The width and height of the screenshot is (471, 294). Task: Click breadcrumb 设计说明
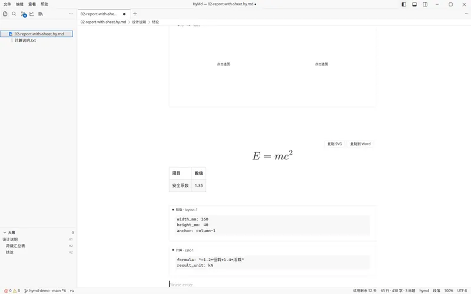point(139,22)
